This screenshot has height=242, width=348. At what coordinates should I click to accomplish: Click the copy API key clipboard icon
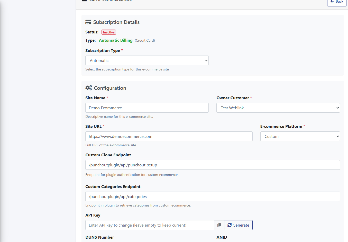(x=219, y=225)
